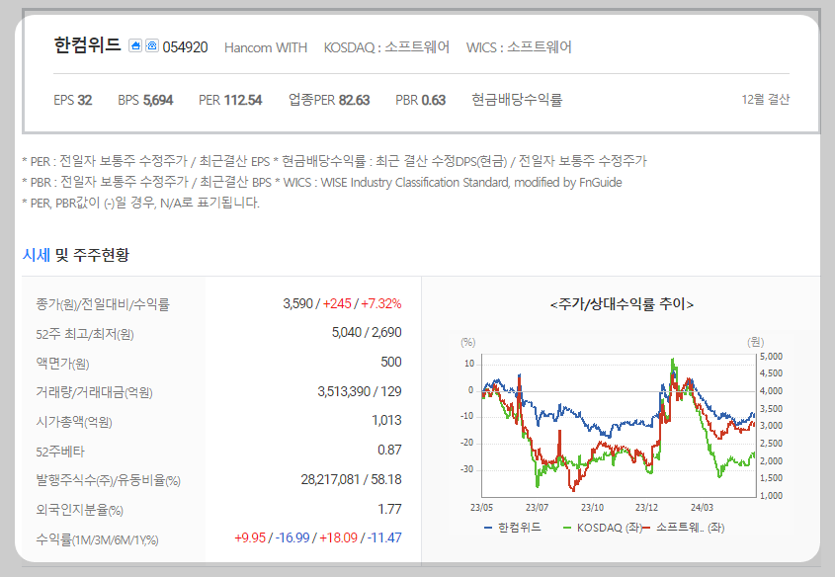This screenshot has width=835, height=577.
Task: Select the 23/05 date axis label
Action: (x=481, y=508)
